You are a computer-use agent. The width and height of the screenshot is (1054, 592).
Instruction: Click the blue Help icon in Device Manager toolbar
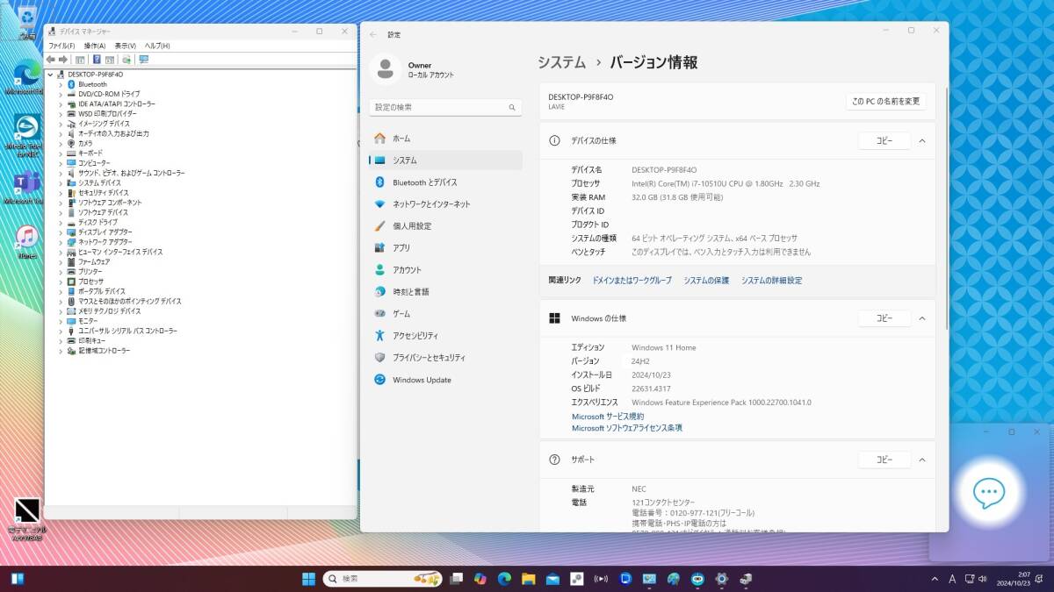coord(95,60)
